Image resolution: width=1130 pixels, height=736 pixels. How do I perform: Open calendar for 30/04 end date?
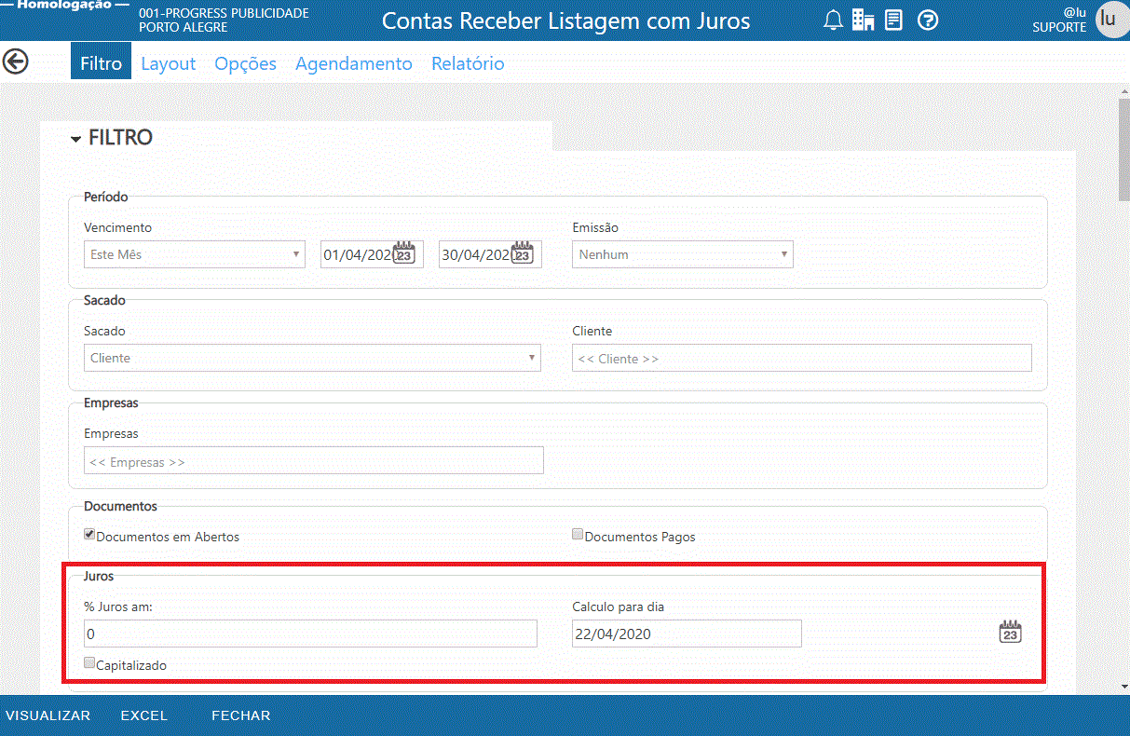(522, 253)
